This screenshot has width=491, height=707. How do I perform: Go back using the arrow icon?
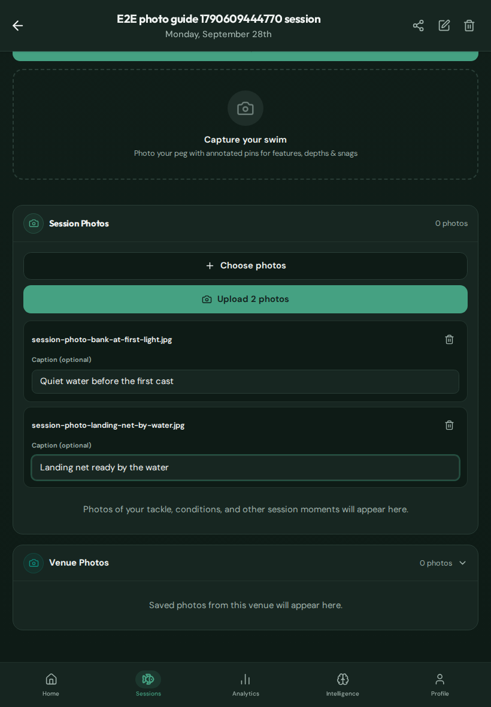17,26
